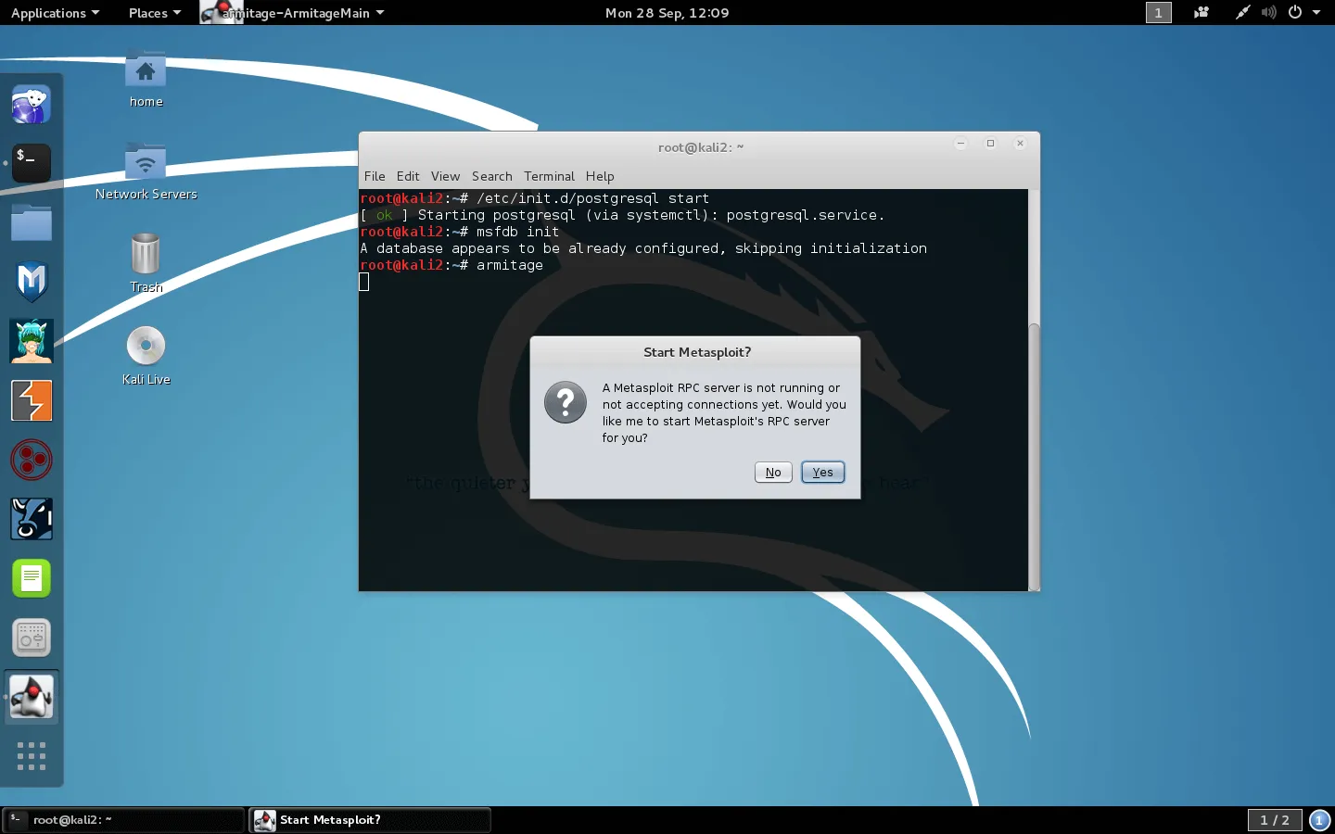Open the Terminal menu in menubar
The width and height of the screenshot is (1335, 834).
pyautogui.click(x=549, y=176)
